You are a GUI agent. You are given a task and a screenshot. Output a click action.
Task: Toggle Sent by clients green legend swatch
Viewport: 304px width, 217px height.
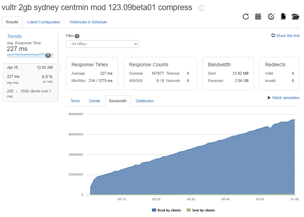(189, 210)
